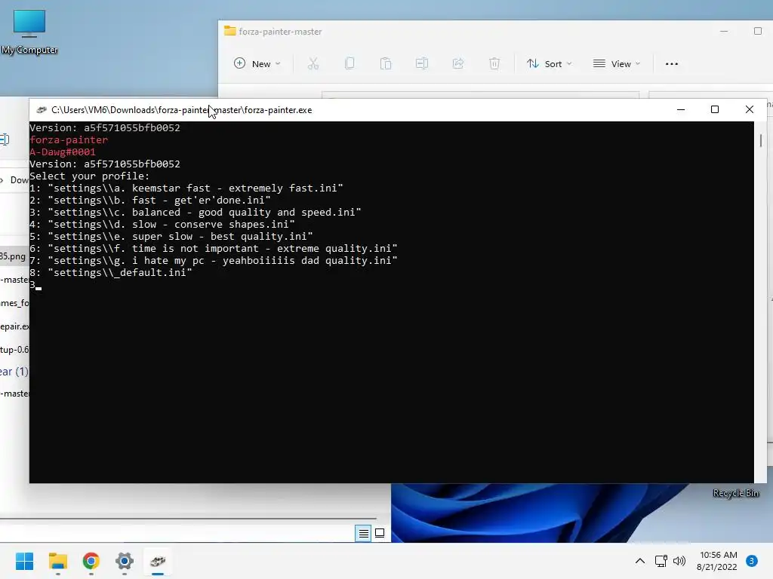Click the profile 1 keemstar fast line
773x579 pixels.
[186, 188]
